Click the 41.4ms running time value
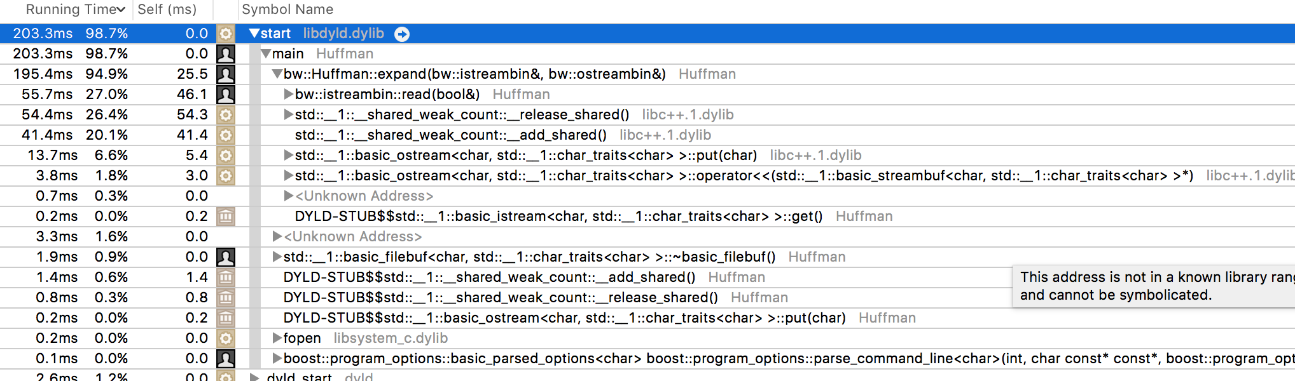 (x=48, y=135)
